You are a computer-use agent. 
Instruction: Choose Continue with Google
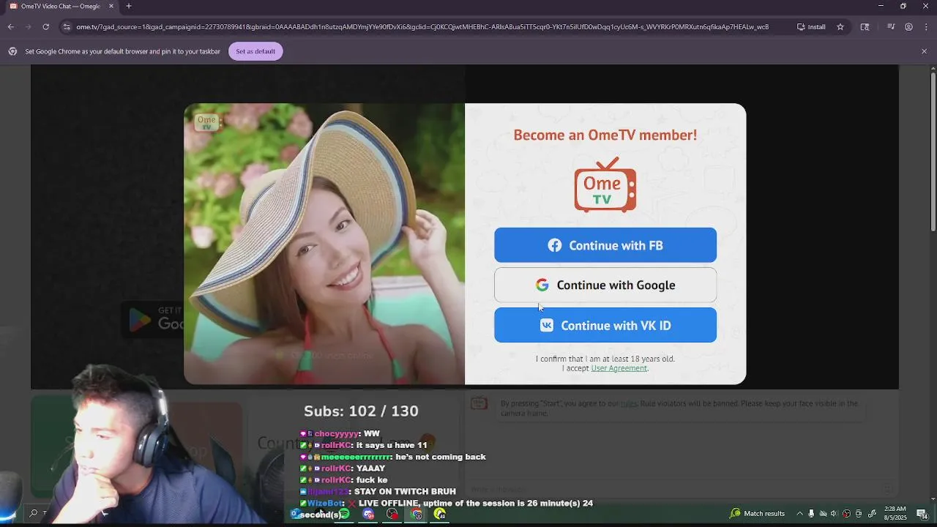pos(605,285)
